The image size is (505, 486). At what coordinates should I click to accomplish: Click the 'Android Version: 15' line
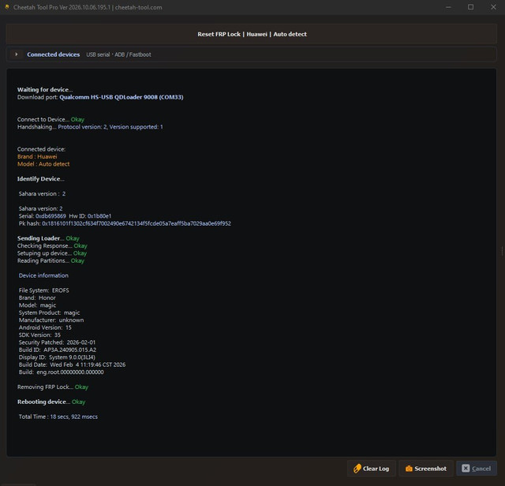45,327
